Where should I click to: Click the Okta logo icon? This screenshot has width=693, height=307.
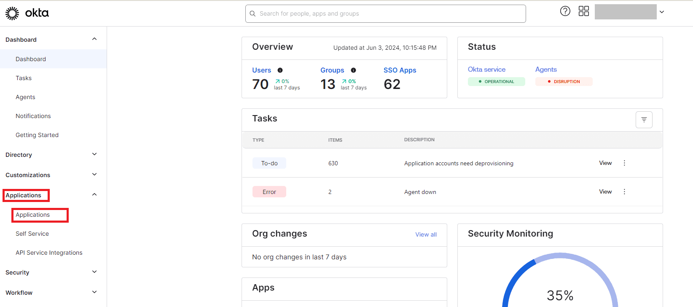coord(12,13)
